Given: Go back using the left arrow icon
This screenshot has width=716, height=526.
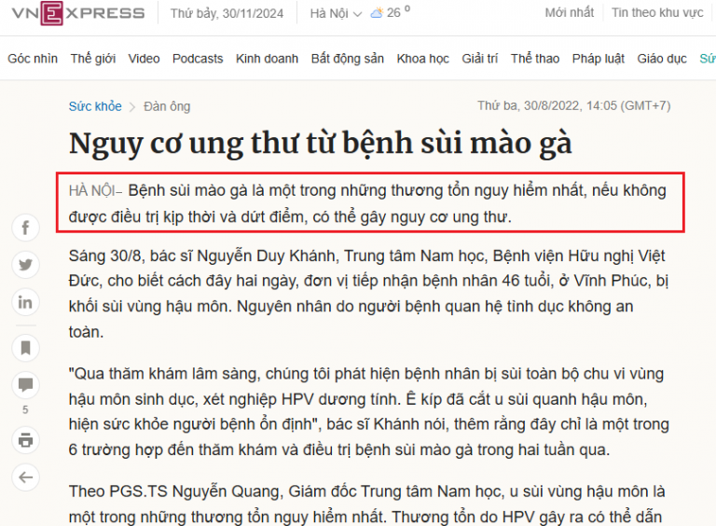Looking at the screenshot, I should pyautogui.click(x=25, y=477).
